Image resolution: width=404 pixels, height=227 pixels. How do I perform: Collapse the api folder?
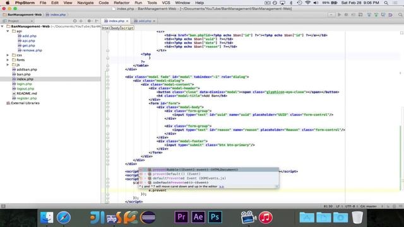point(8,31)
